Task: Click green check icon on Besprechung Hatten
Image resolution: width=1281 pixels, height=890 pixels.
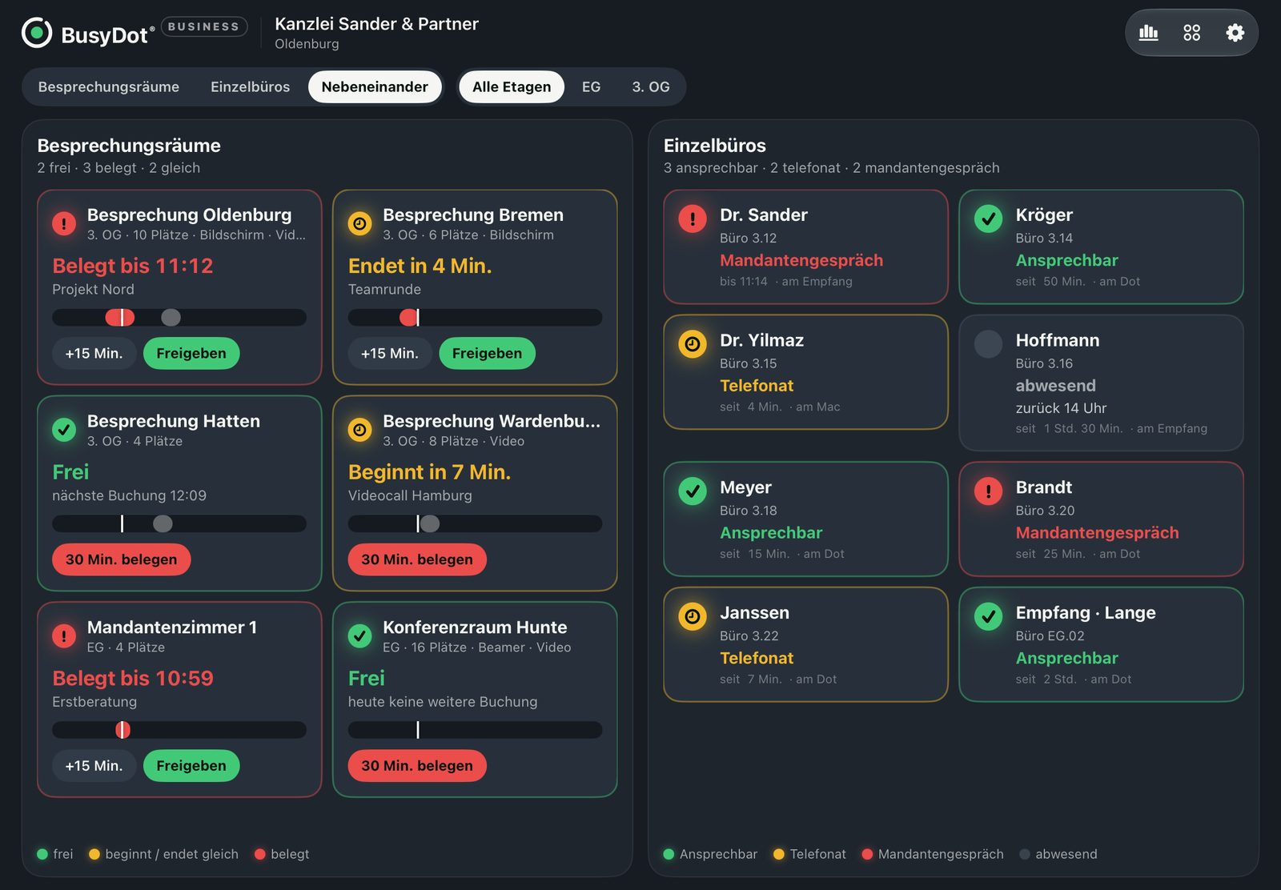Action: coord(64,430)
